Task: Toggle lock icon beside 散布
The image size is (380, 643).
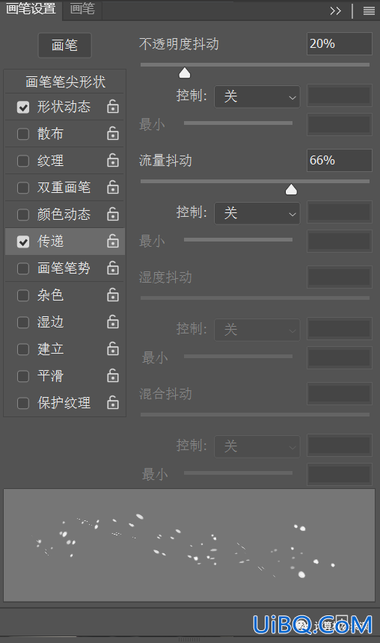Action: [x=113, y=134]
